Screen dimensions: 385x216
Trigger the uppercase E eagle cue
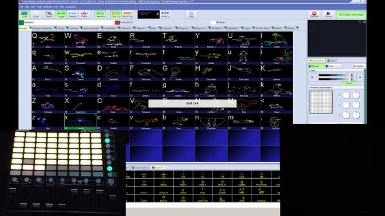(x=113, y=40)
